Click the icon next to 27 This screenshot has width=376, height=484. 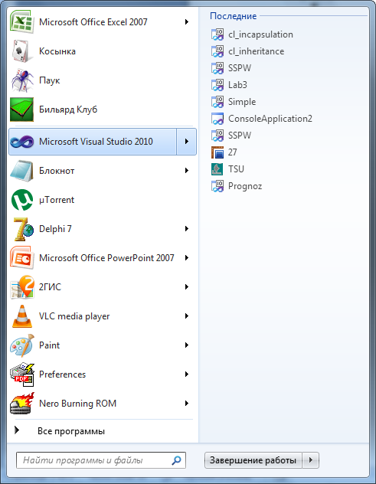pos(217,152)
